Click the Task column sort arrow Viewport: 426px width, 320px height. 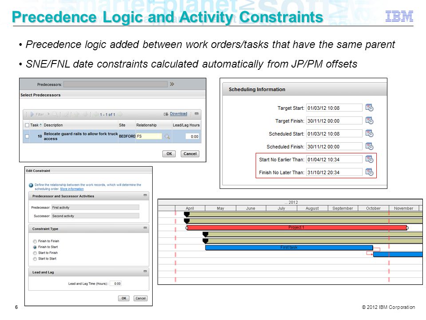[41, 125]
